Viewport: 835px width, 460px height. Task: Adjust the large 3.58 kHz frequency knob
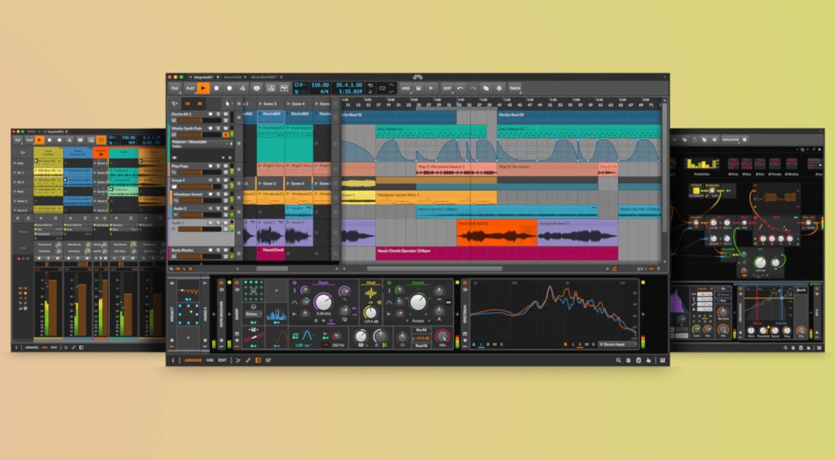pos(323,302)
